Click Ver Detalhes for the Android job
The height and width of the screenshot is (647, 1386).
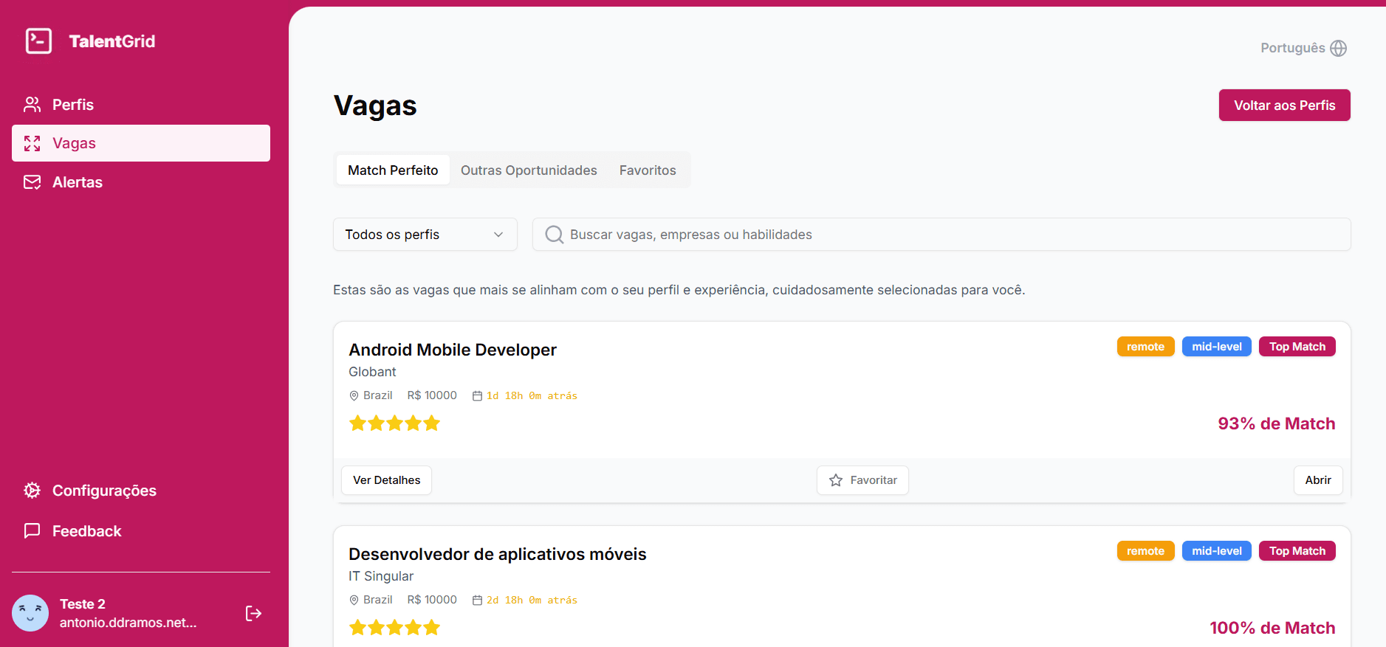tap(386, 480)
